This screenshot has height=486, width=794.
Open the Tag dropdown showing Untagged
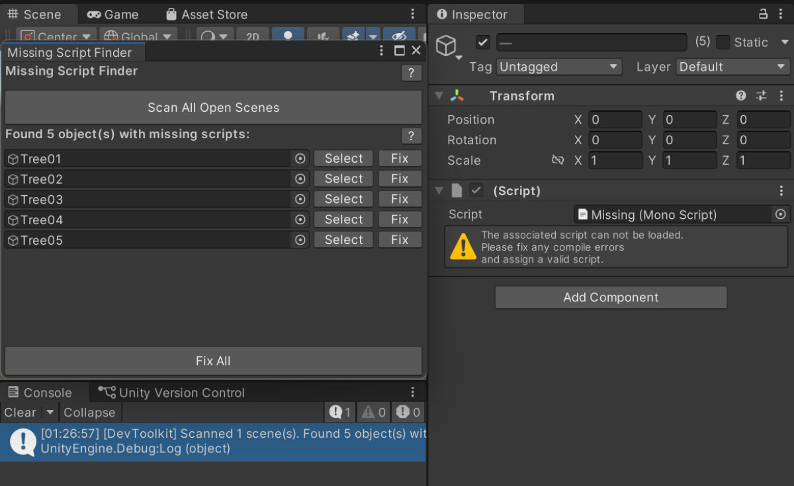point(559,67)
